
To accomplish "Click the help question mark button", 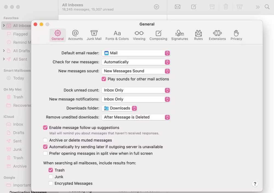I will 255,184.
